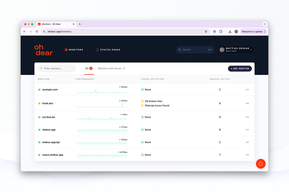Expand the tab search dropdown arrow
Image resolution: width=289 pixels, height=192 pixels.
pyautogui.click(x=265, y=24)
